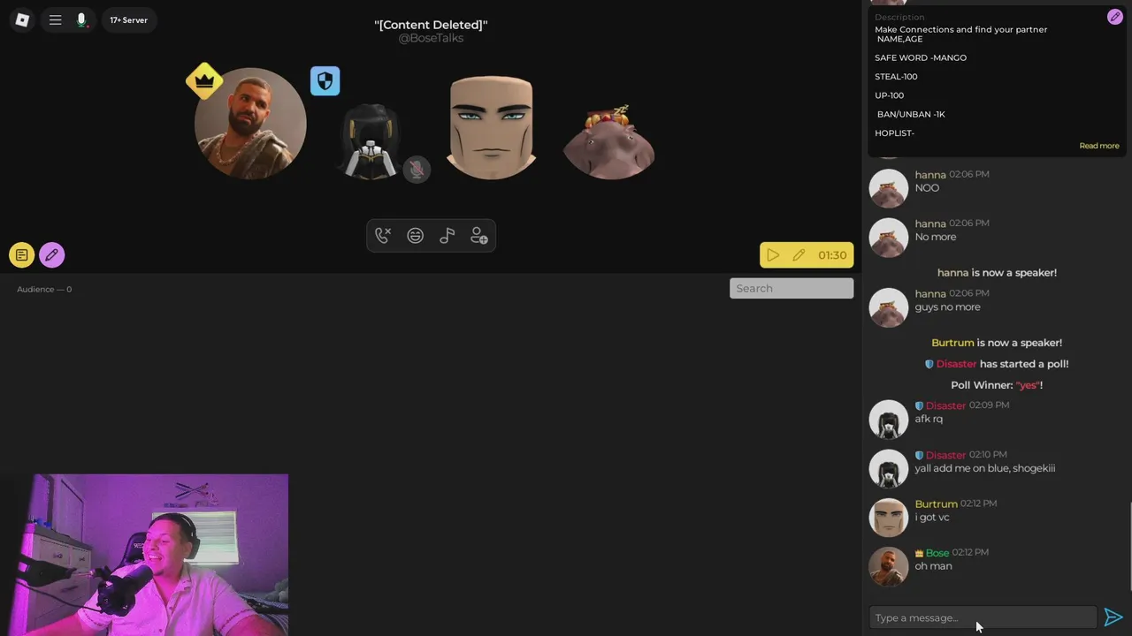The image size is (1132, 636).
Task: Click the leave call phone icon
Action: [x=383, y=236]
